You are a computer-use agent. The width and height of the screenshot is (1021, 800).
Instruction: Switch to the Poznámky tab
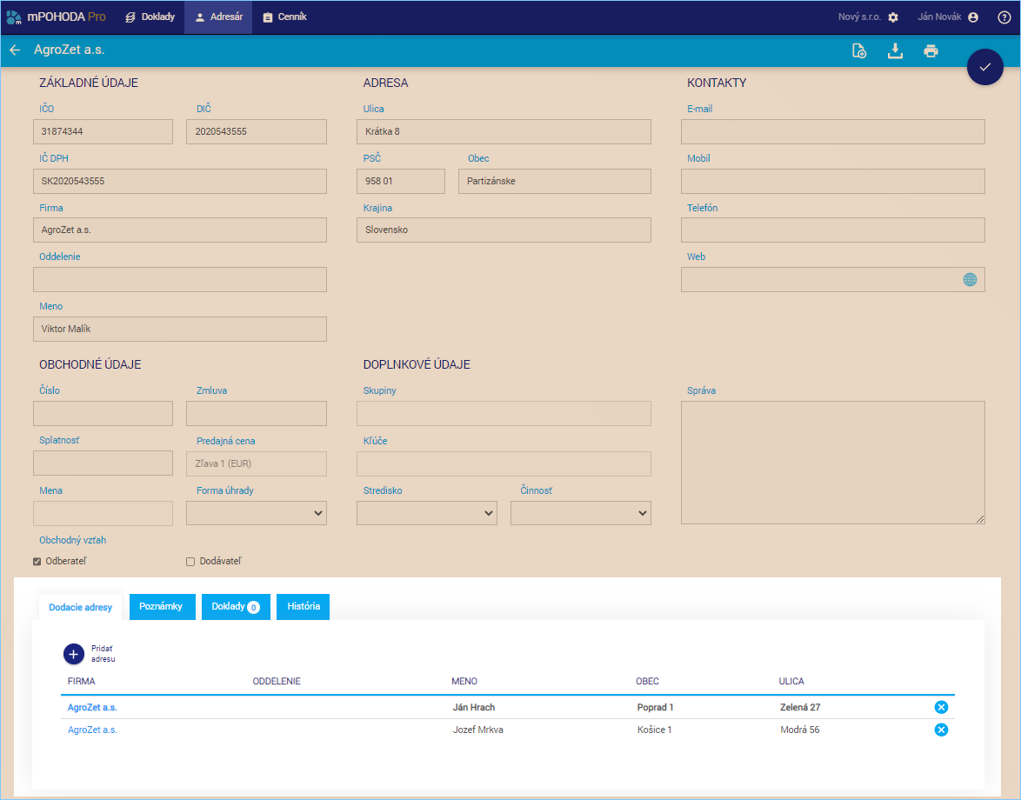(161, 607)
